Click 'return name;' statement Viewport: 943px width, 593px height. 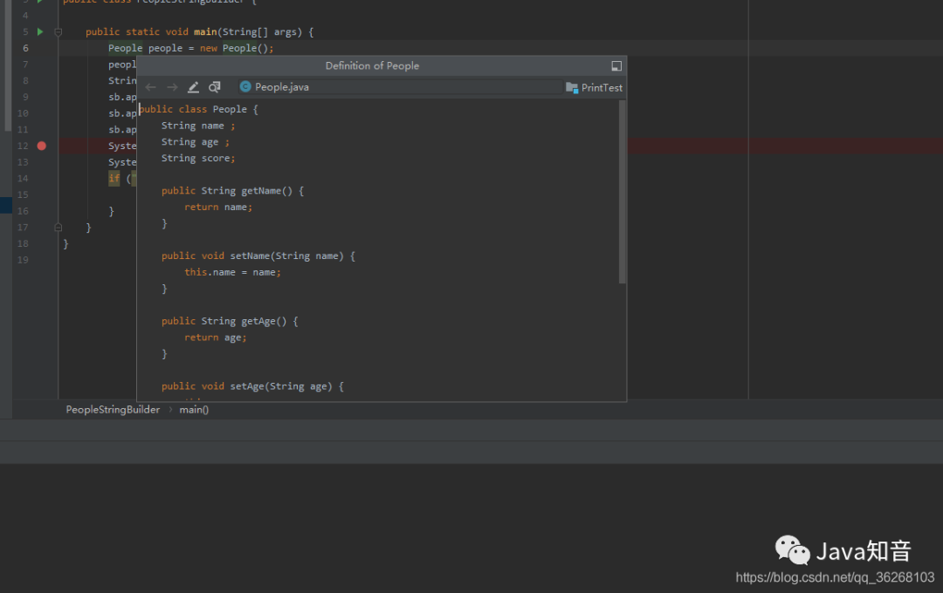pyautogui.click(x=218, y=207)
